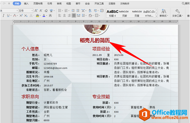Viewport: 190px width, 123px height.
Task: Open the 开始 ribbon tab
Action: pos(17,3)
